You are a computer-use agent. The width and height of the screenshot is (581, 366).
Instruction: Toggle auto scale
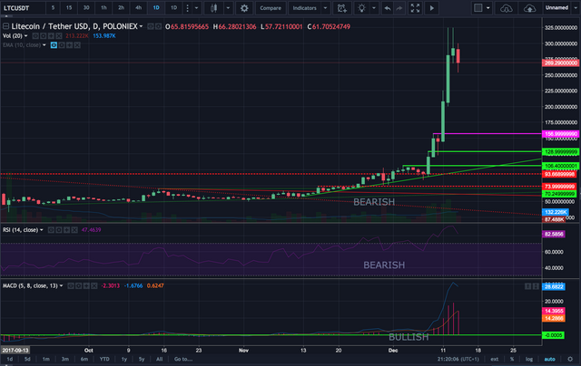click(x=549, y=359)
